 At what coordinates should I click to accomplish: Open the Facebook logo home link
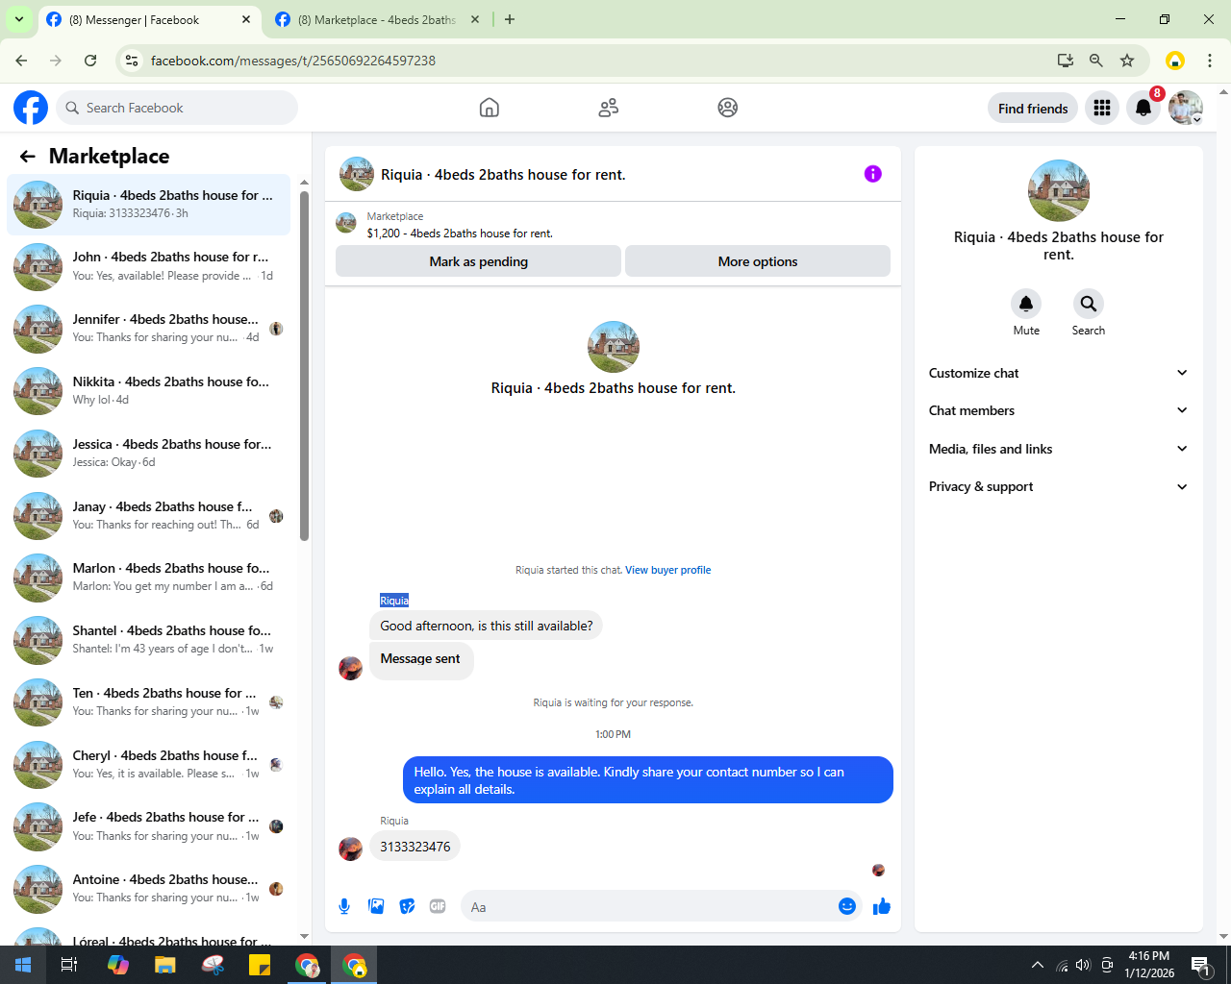coord(31,108)
